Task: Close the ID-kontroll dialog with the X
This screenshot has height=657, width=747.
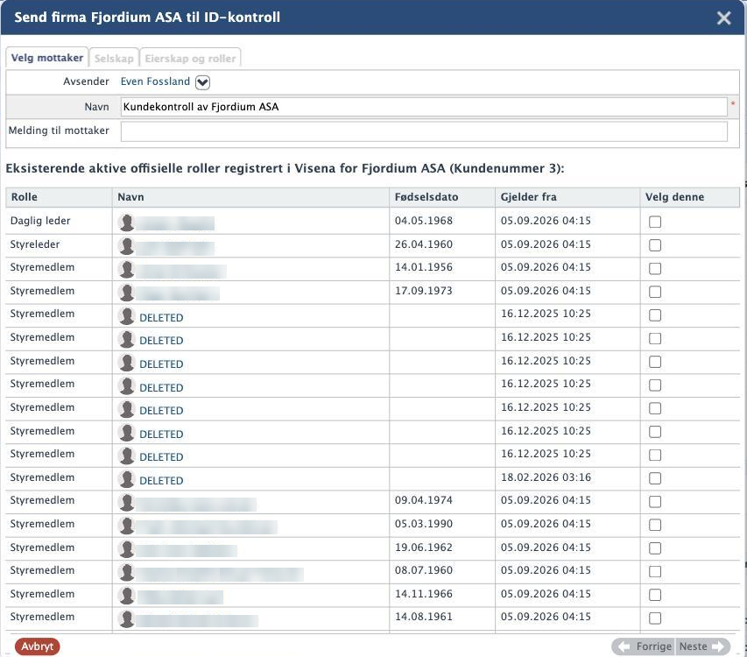Action: tap(723, 18)
